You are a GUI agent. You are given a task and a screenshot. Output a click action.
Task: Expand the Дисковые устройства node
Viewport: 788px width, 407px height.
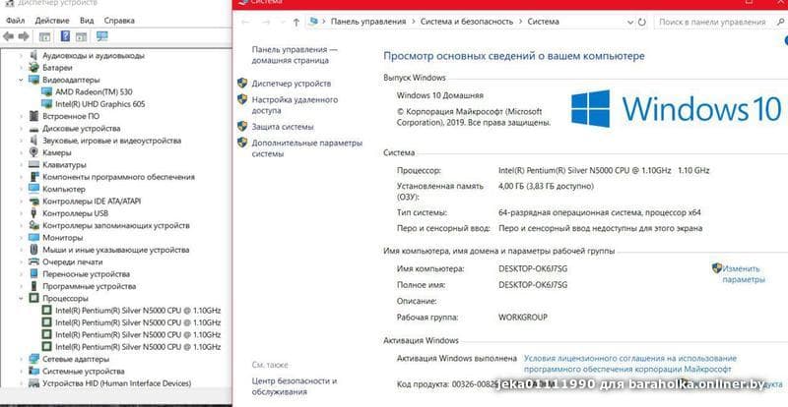coord(21,129)
